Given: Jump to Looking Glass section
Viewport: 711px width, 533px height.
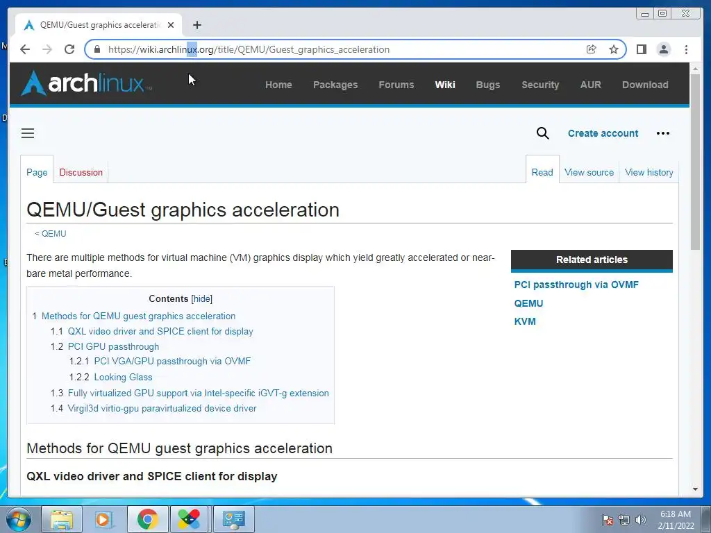Looking at the screenshot, I should coord(123,377).
